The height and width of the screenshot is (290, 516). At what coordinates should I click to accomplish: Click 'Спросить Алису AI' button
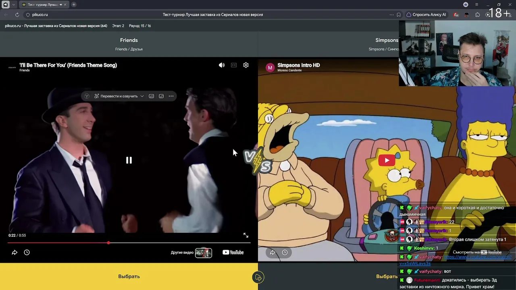(426, 14)
